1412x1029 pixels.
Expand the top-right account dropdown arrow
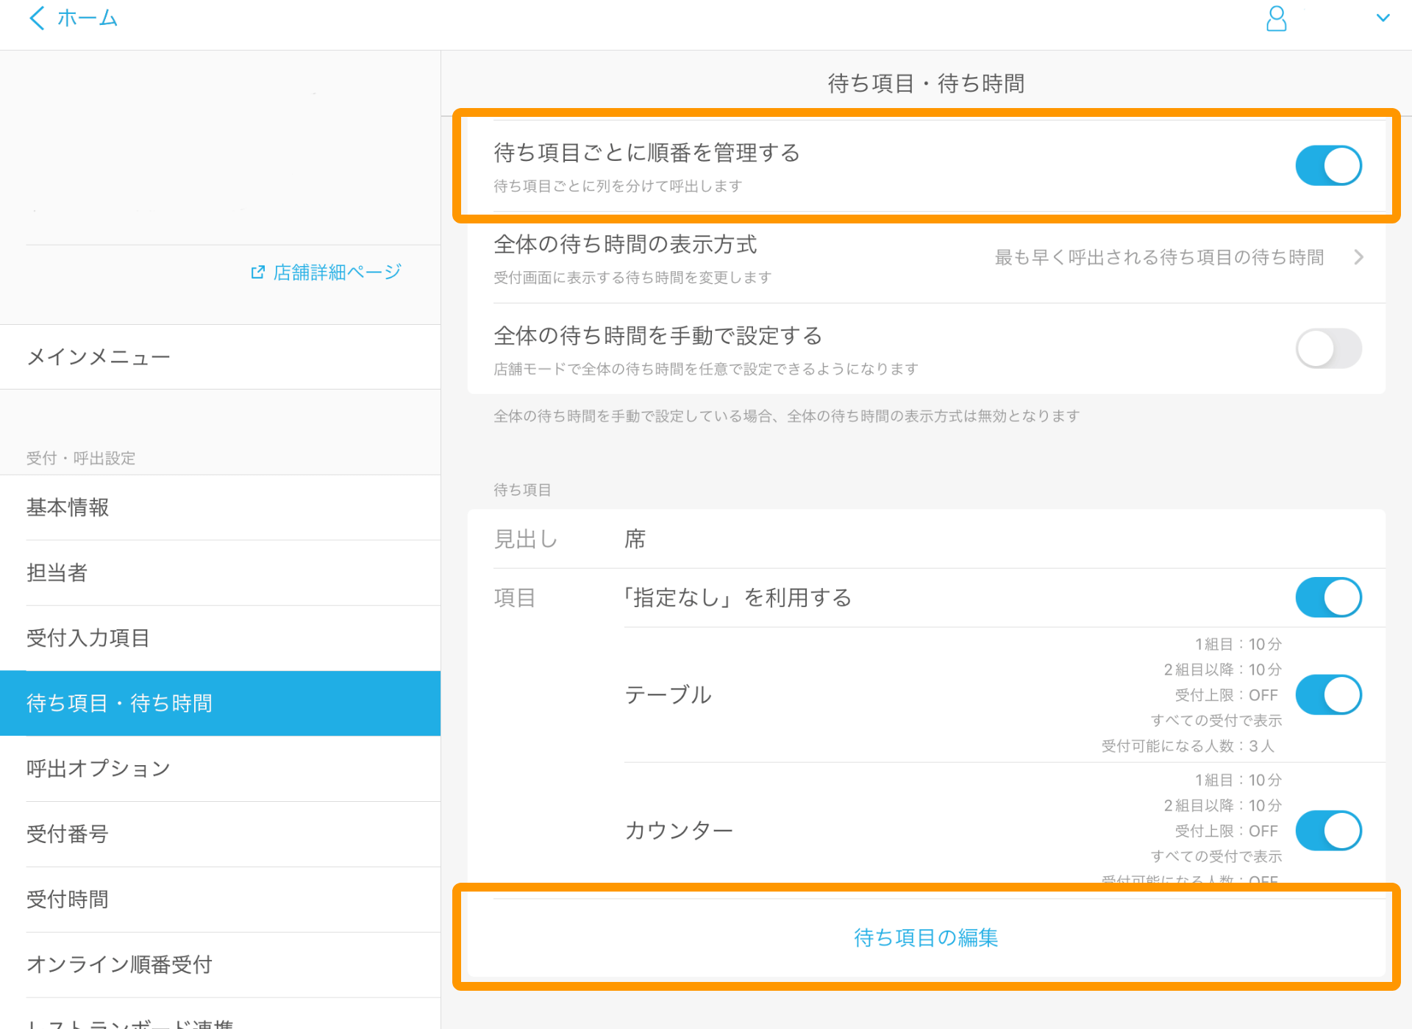[1383, 18]
